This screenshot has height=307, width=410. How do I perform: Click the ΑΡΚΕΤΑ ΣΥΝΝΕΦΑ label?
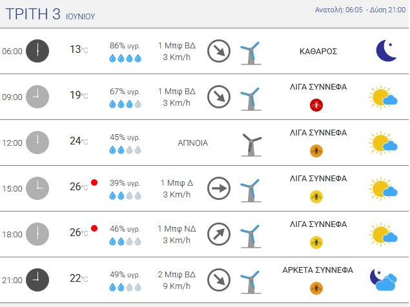(318, 270)
